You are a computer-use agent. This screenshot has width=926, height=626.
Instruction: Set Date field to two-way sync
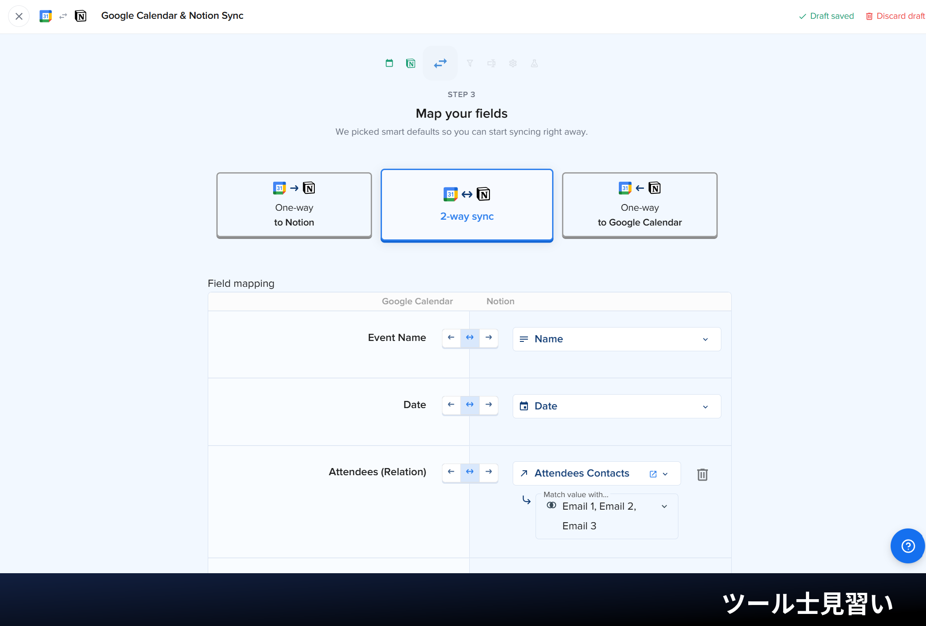470,405
